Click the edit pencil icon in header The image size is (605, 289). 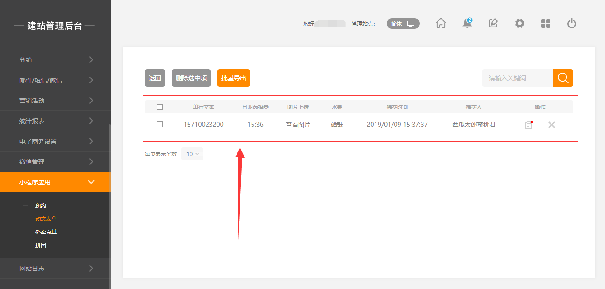pyautogui.click(x=493, y=23)
